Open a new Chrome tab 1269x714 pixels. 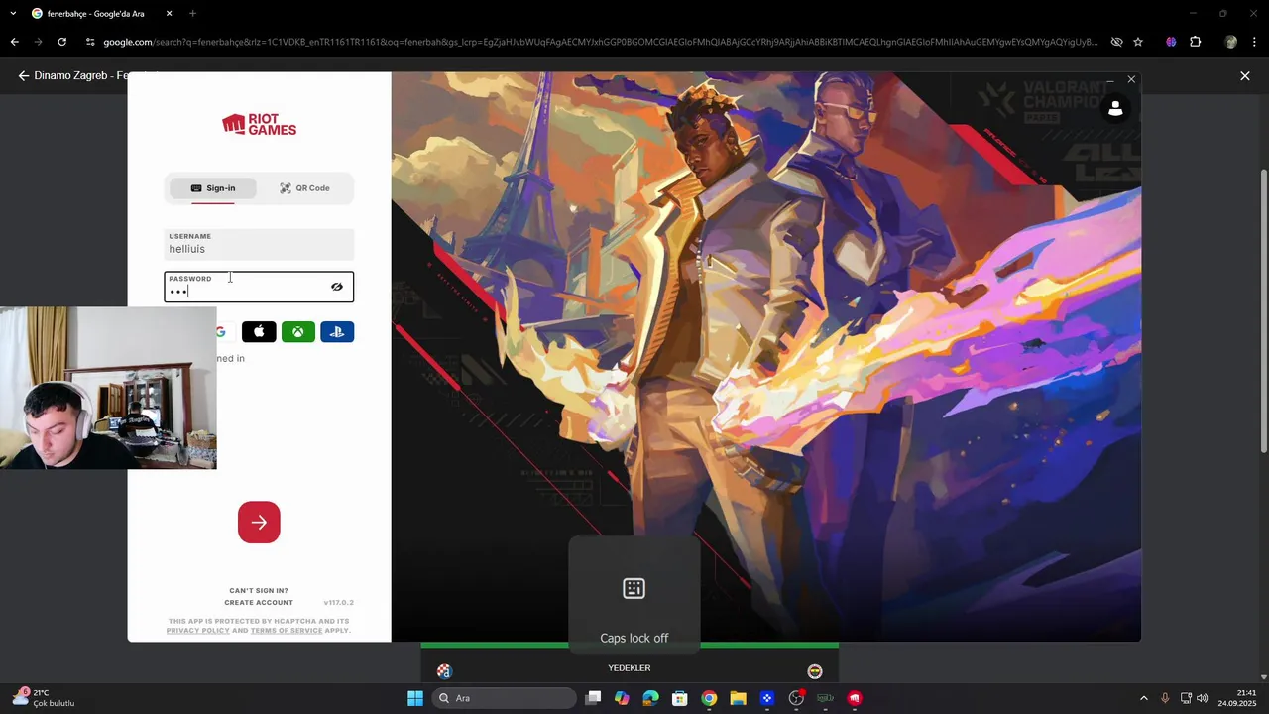tap(192, 14)
